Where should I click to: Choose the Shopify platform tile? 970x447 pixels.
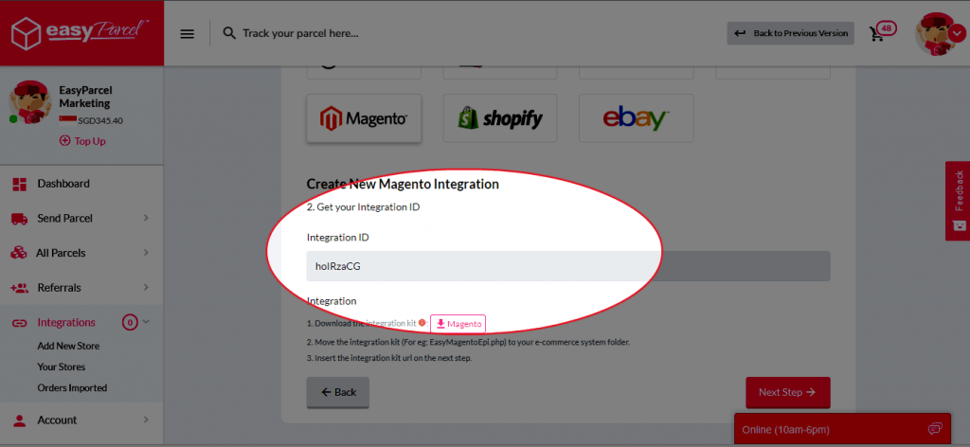(500, 118)
